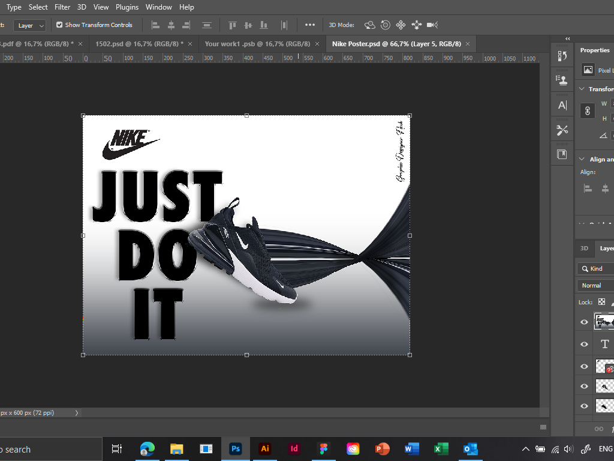Screen dimensions: 614x461
Task: Click the Pixel Layer icon in Properties
Action: [x=588, y=70]
